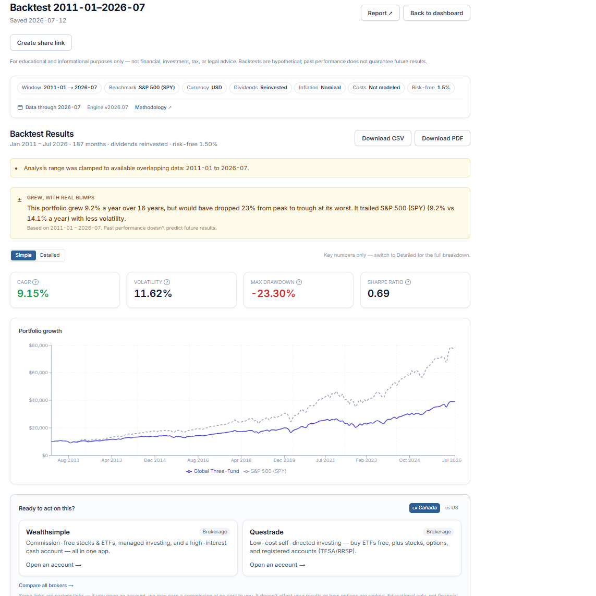This screenshot has width=596, height=596.
Task: Click the 11.62% volatility value
Action: pos(153,294)
